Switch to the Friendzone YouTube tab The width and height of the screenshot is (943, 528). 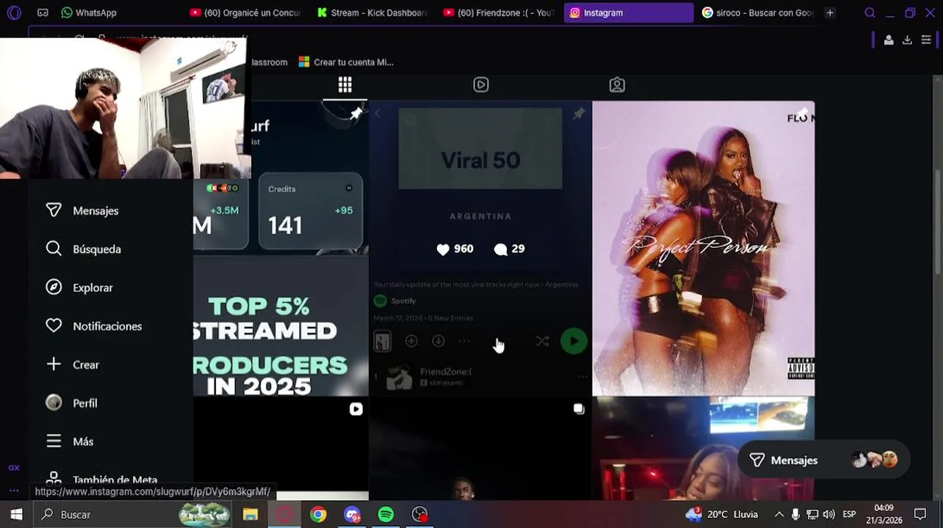(499, 12)
